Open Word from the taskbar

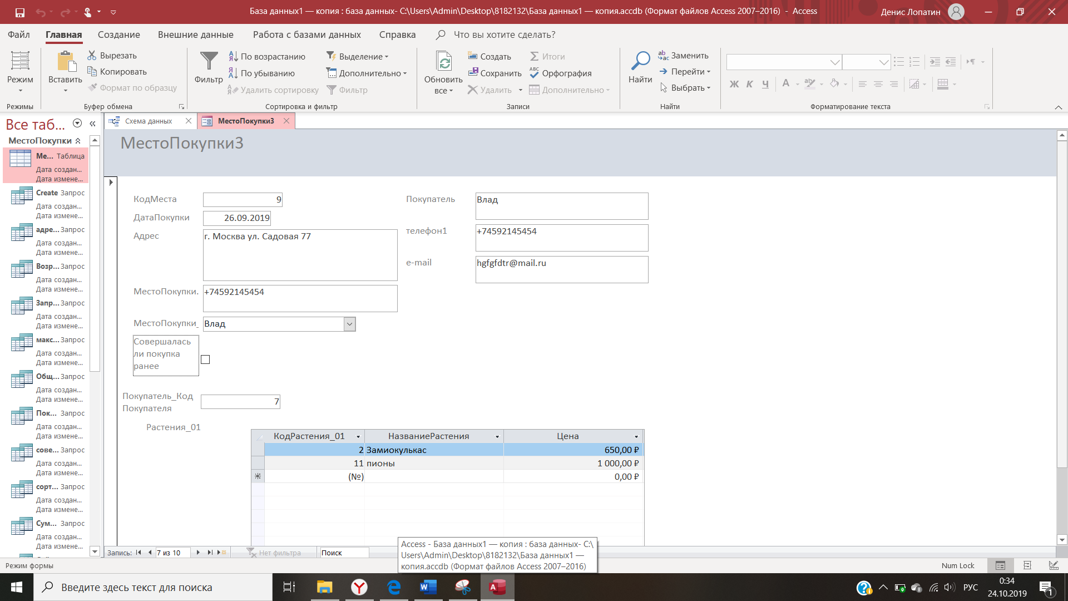[428, 587]
